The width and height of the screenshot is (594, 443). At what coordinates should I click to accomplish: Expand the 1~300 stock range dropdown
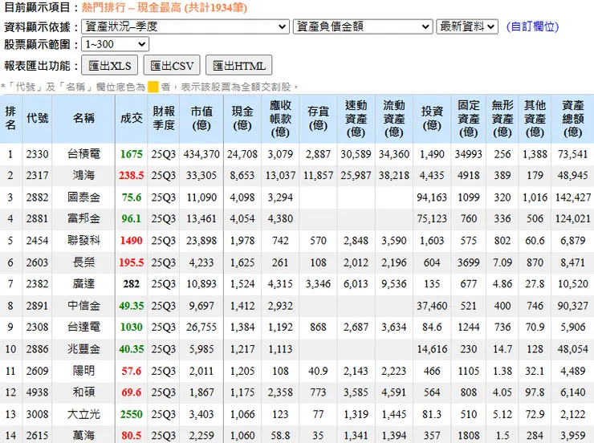[115, 44]
